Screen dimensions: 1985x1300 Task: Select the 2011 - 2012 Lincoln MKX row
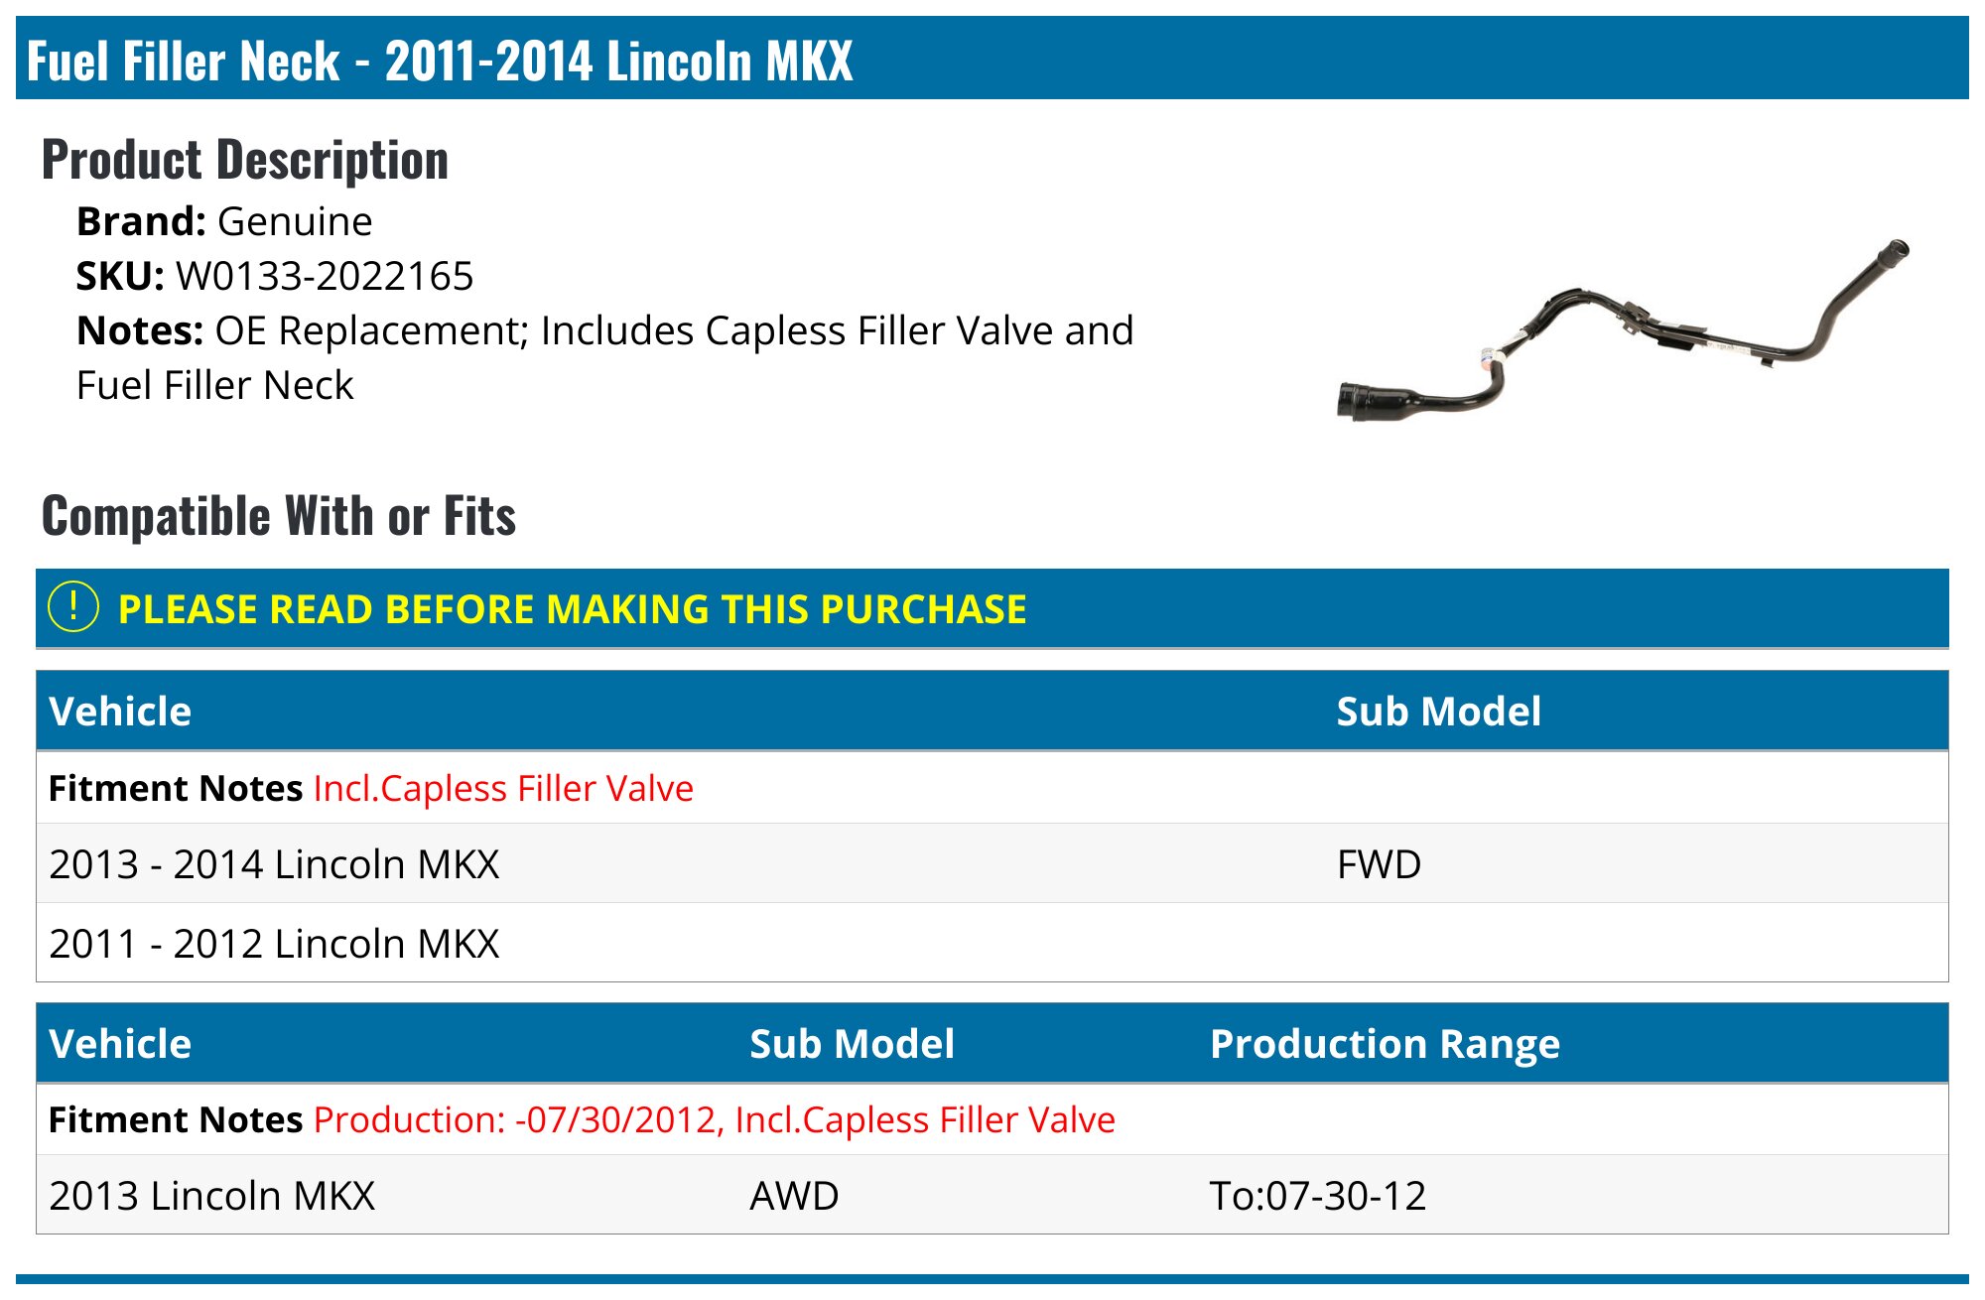pos(992,943)
